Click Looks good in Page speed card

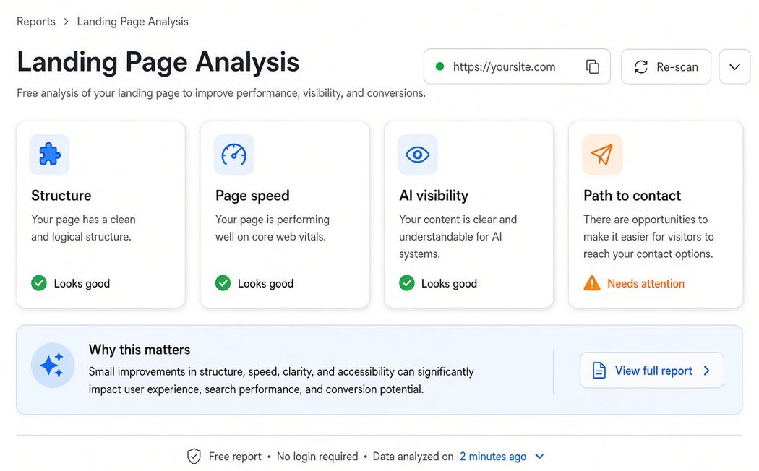click(x=266, y=283)
